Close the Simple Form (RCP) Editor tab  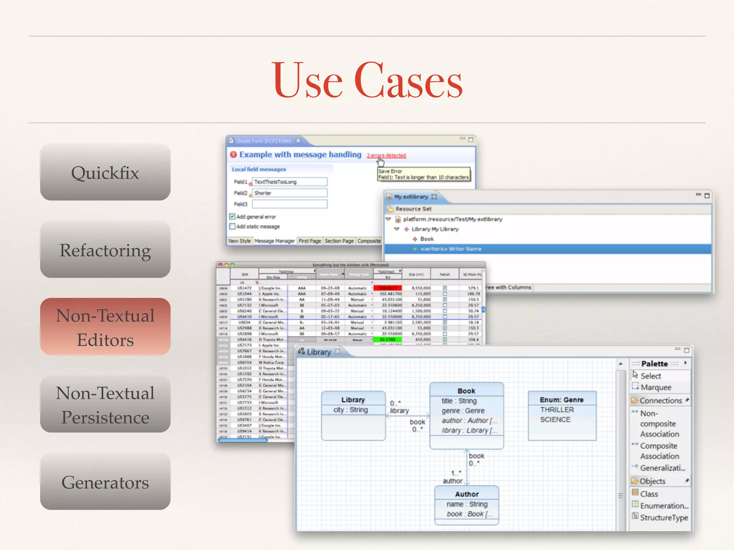click(298, 141)
